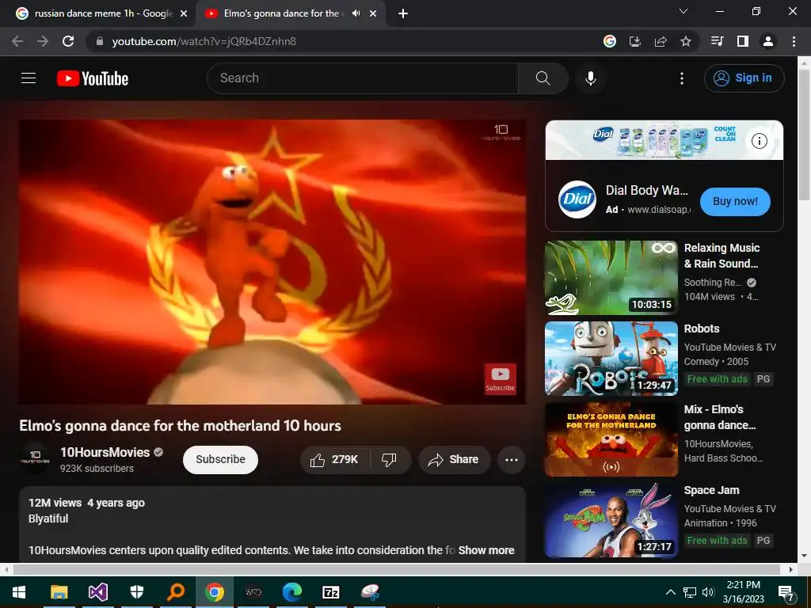Click the YouTube search field

363,78
